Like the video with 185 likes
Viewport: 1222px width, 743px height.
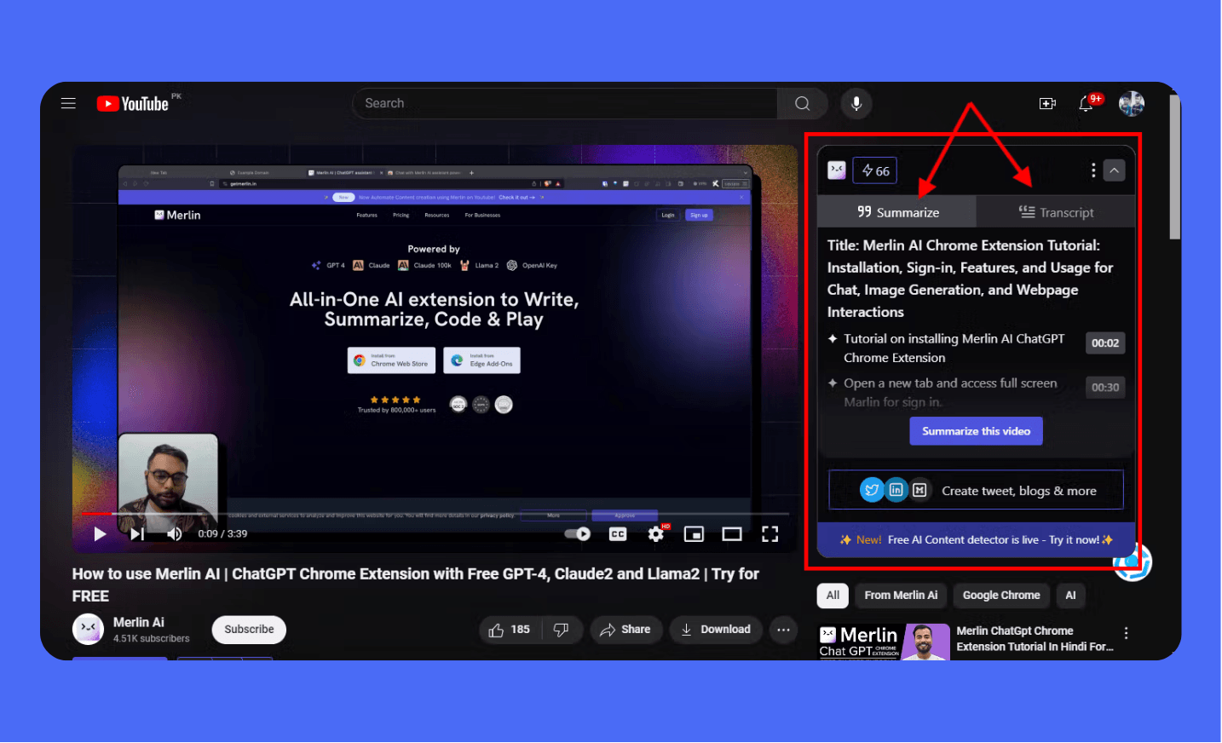(510, 630)
